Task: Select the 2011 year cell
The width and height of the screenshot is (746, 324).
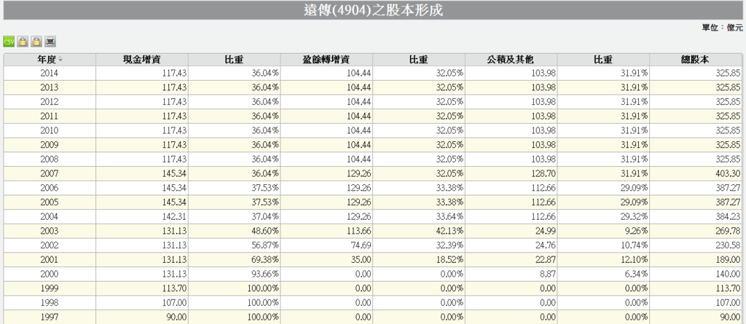Action: click(50, 116)
